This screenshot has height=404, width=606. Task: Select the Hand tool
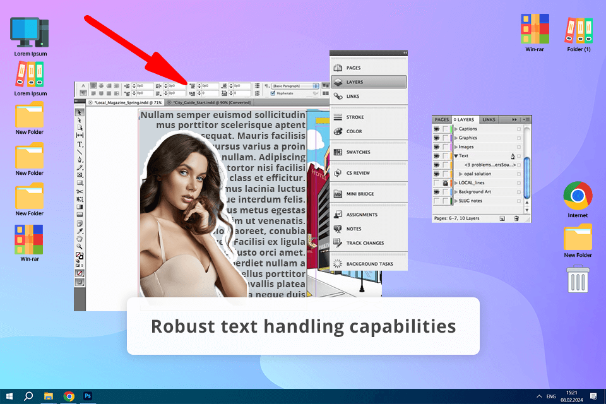coord(80,239)
